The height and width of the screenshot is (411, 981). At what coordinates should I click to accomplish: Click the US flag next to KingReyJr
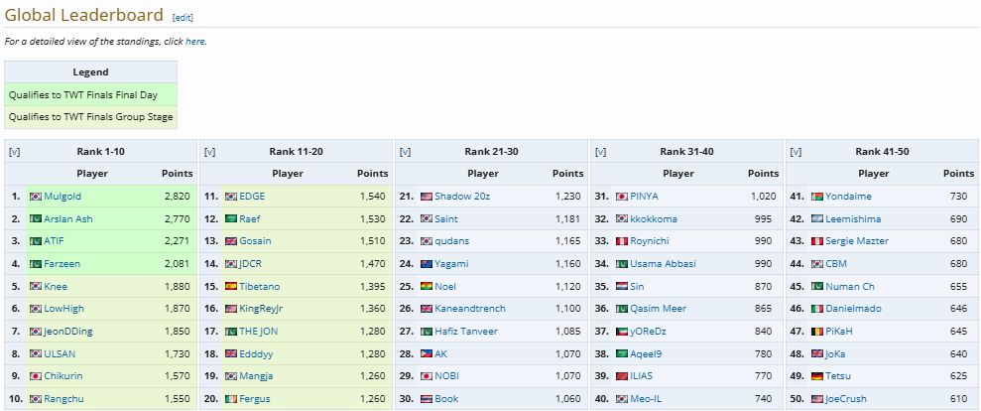(231, 309)
